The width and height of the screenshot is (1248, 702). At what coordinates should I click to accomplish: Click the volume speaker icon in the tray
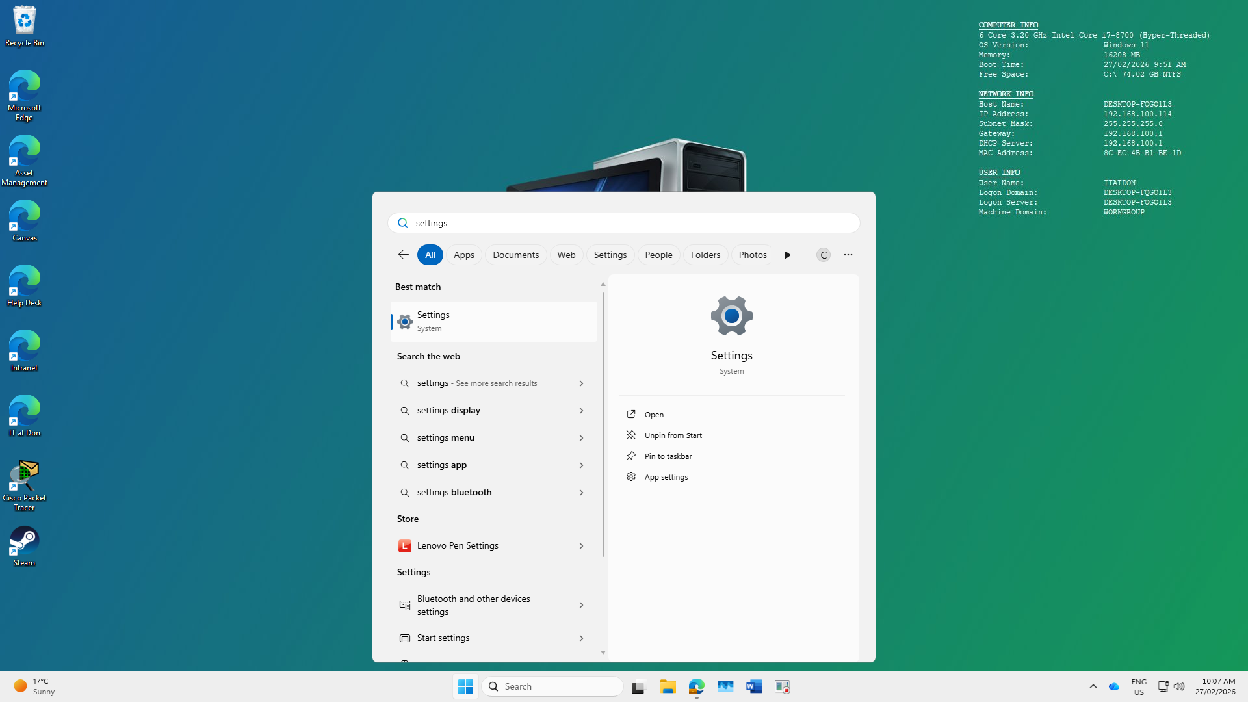[x=1179, y=686]
